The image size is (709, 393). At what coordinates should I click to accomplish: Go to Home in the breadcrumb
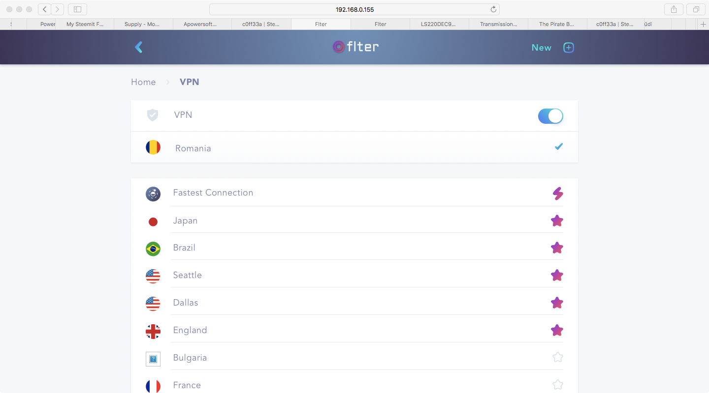pos(143,82)
